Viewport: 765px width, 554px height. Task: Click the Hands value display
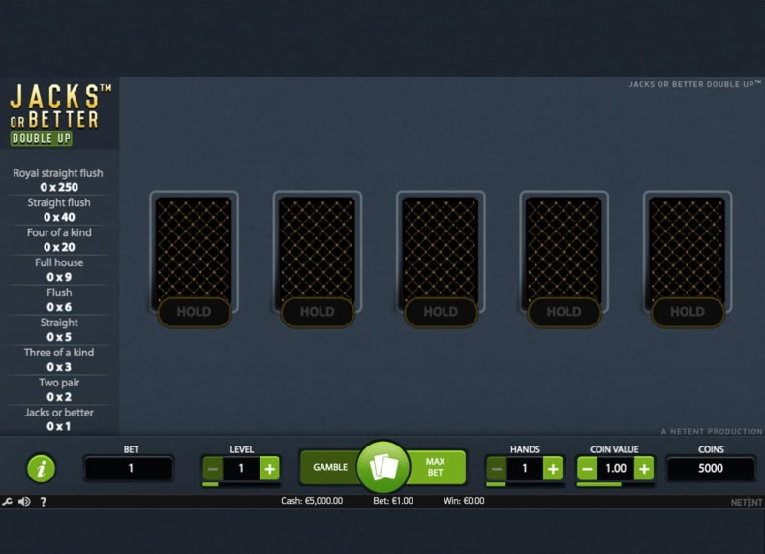(x=525, y=469)
